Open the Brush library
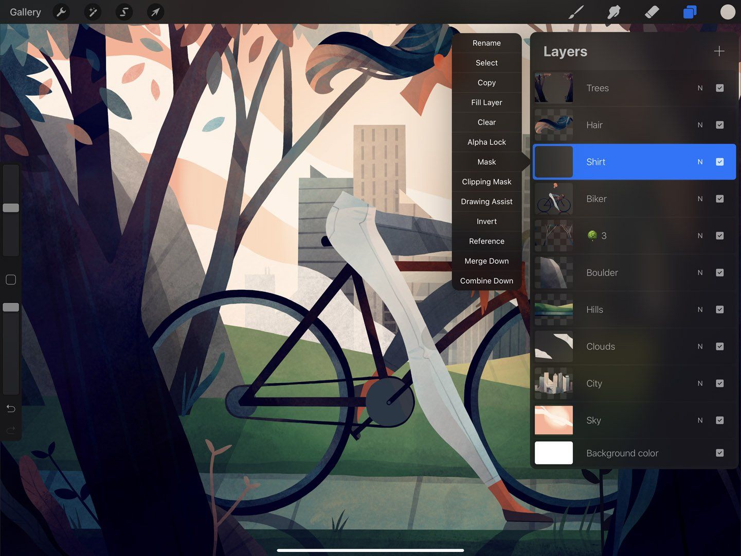 [575, 11]
